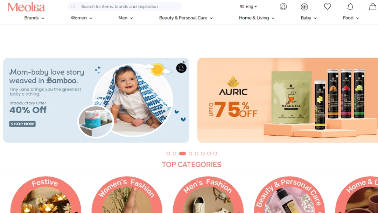Click the SHOP NOW button

pos(22,124)
